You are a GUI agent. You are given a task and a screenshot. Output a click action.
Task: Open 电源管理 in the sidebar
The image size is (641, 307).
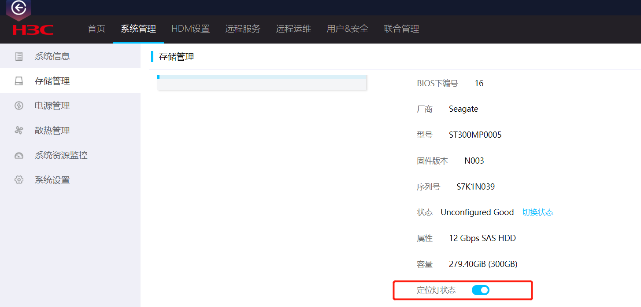click(70, 106)
